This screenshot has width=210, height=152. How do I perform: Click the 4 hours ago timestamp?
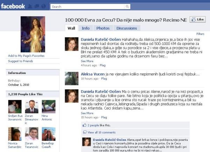89,65
